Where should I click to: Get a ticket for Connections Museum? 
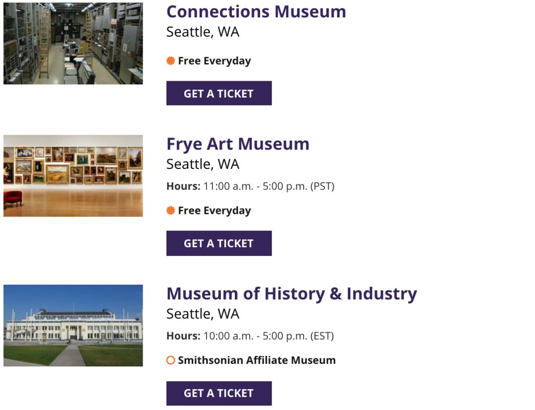tap(219, 93)
